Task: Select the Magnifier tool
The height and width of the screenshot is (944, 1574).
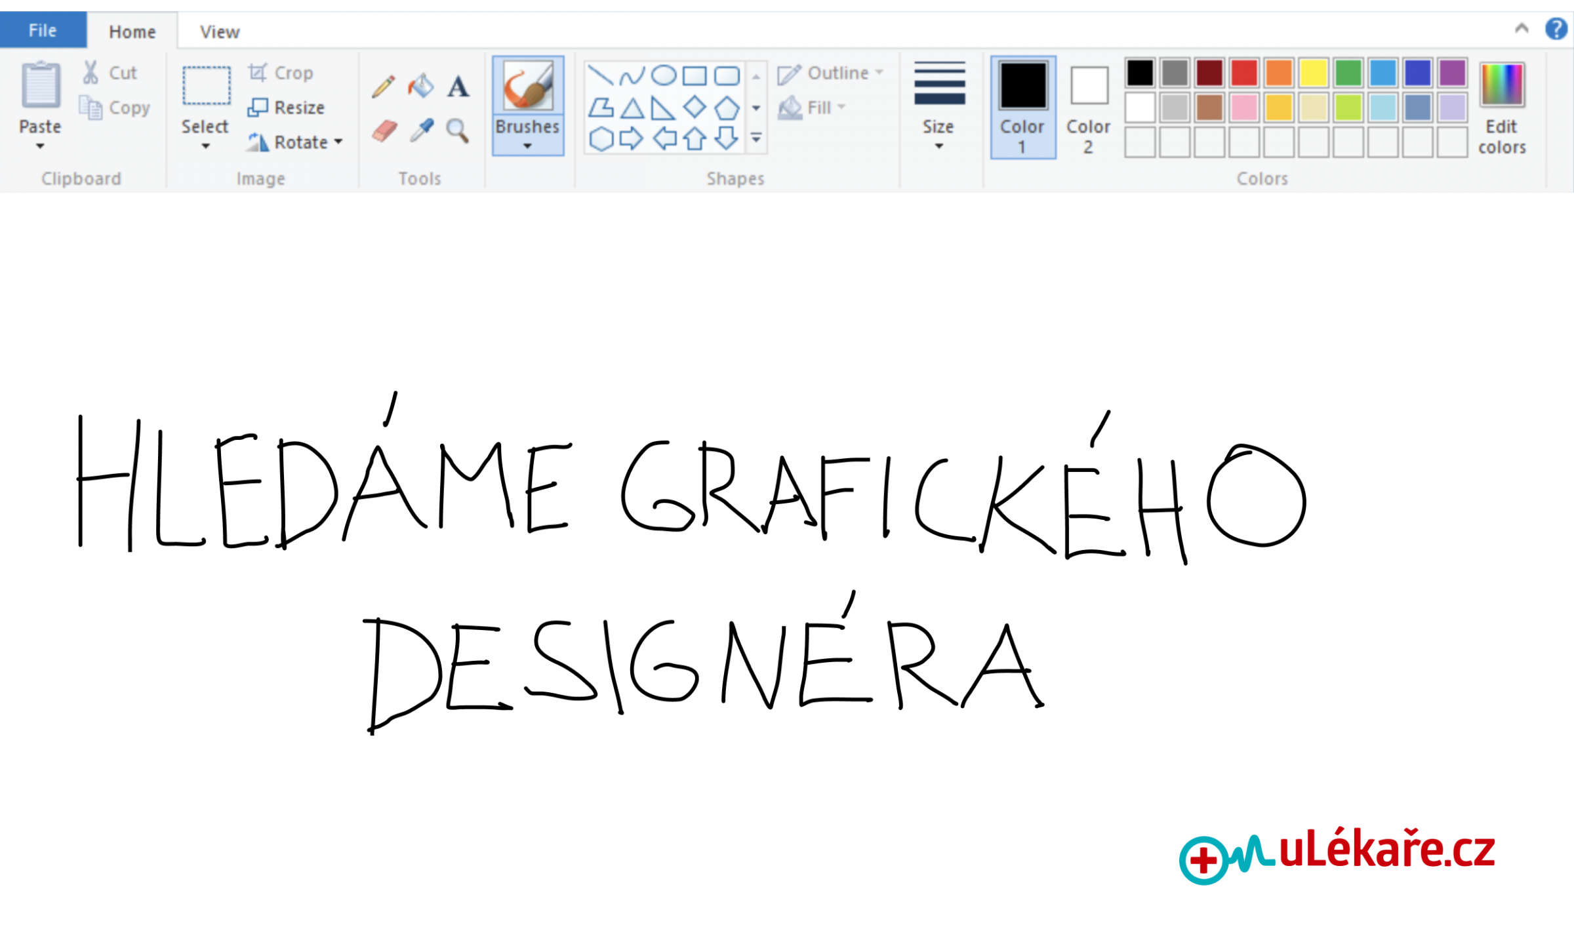Action: [457, 130]
